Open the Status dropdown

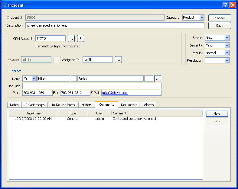pyautogui.click(x=227, y=38)
